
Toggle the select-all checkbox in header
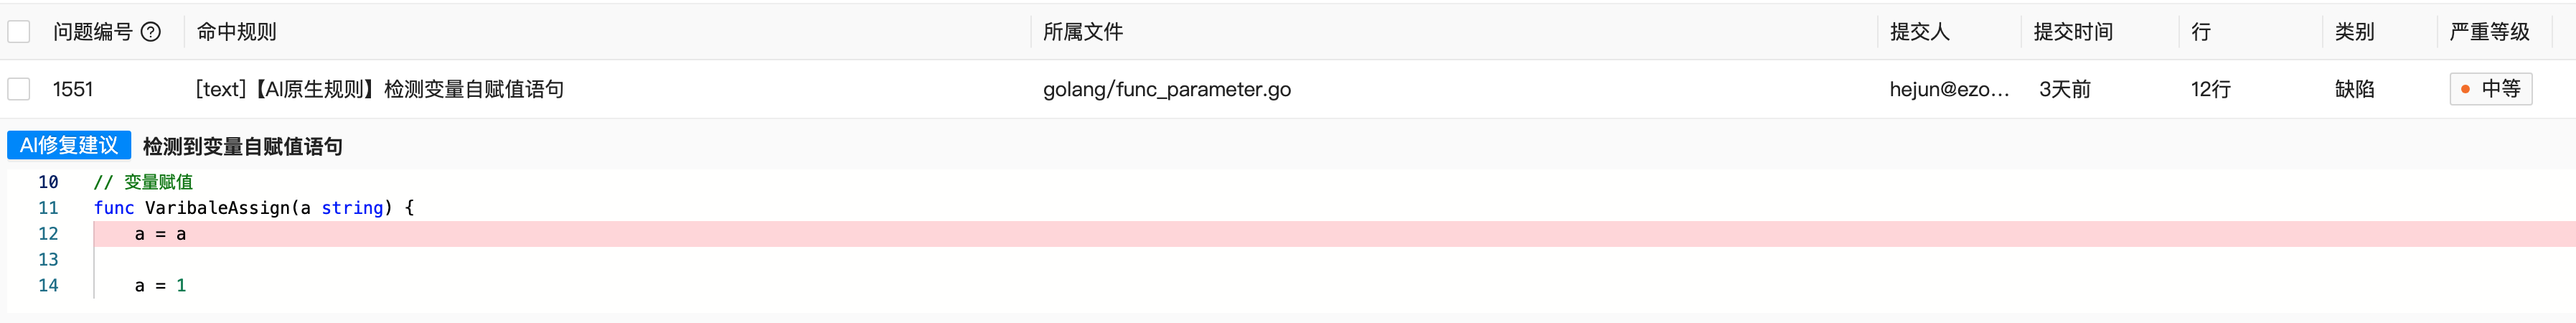click(19, 32)
